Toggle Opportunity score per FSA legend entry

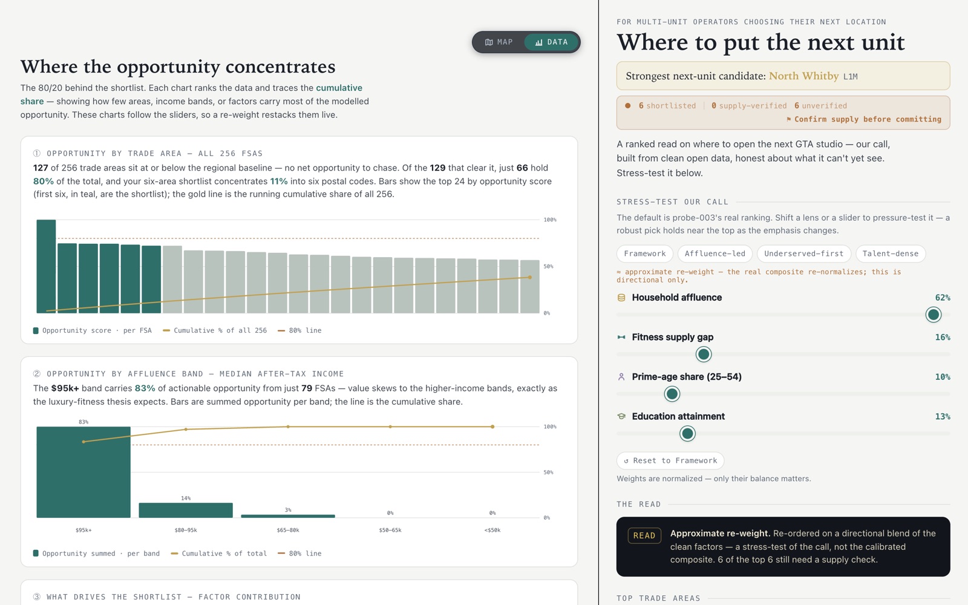point(92,330)
